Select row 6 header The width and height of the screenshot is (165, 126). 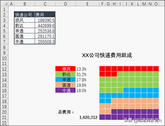[4, 36]
